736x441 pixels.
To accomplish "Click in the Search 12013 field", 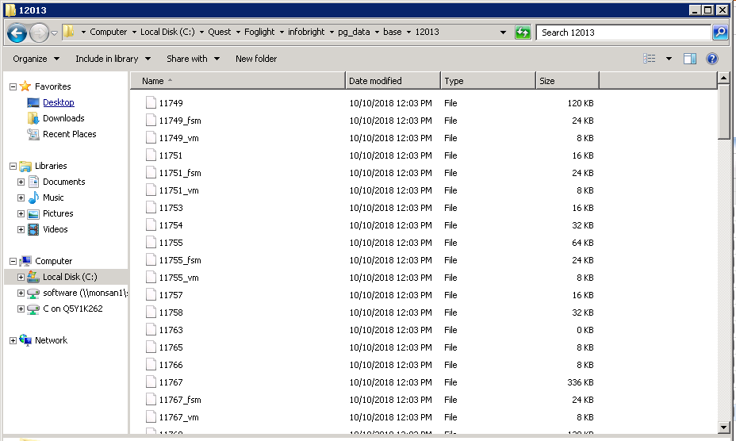I will pyautogui.click(x=623, y=33).
